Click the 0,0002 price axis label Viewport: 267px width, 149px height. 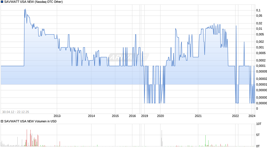(261, 61)
